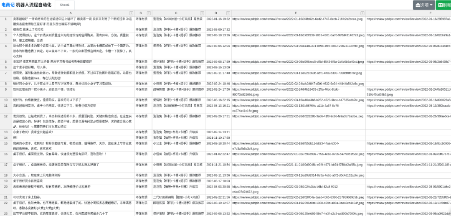This screenshot has width=451, height=216.
Task: Select review cell '大小合适,,放在床上玩电脑刚刚好'
Action: [73, 175]
